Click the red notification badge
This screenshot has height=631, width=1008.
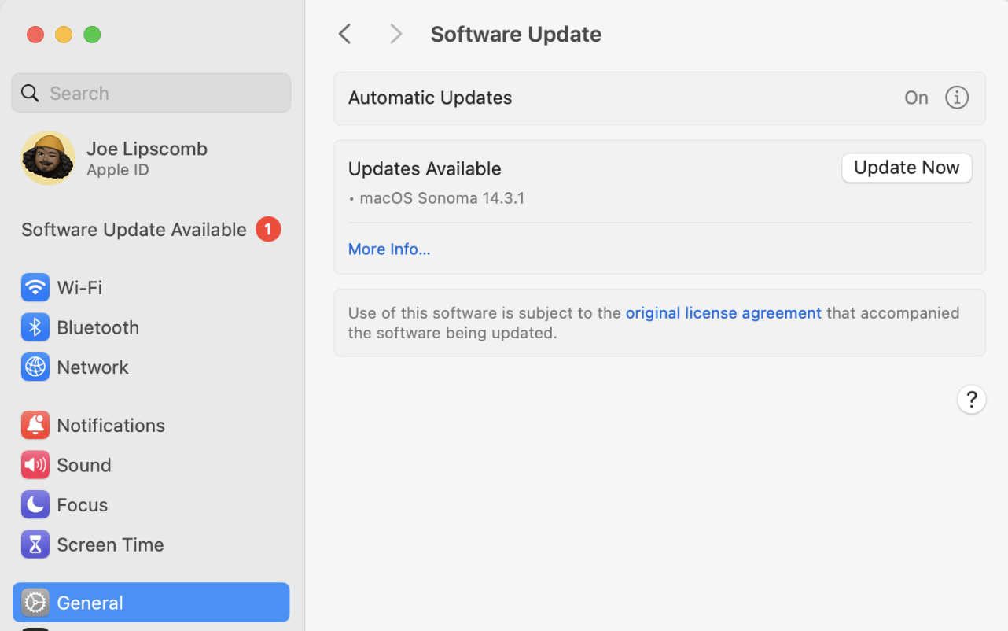(x=268, y=229)
